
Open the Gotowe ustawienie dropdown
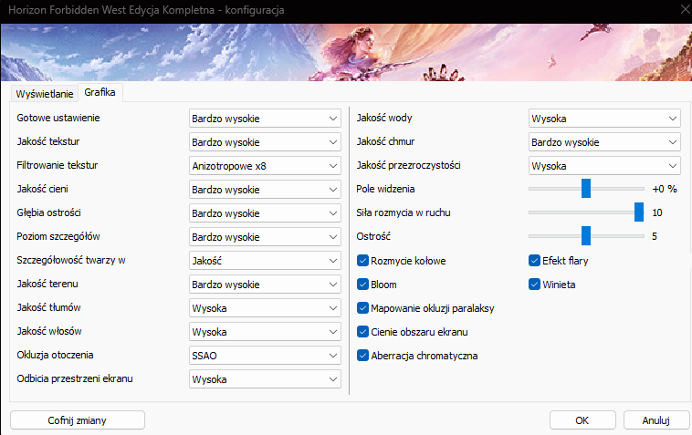click(265, 119)
